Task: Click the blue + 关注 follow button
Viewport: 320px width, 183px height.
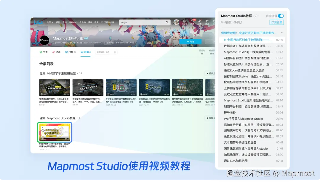Action: tap(190, 41)
